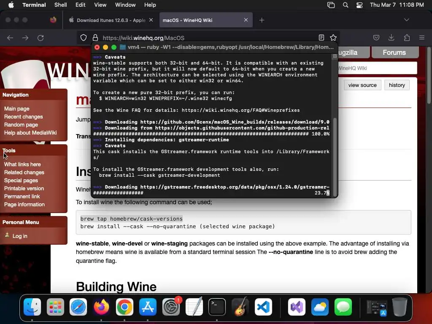Image resolution: width=432 pixels, height=324 pixels.
Task: Open the App Store Dock icon
Action: pos(148,307)
